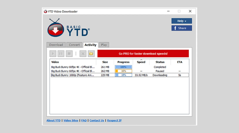Sort by the Size column header
This screenshot has width=239, height=133.
[105, 62]
